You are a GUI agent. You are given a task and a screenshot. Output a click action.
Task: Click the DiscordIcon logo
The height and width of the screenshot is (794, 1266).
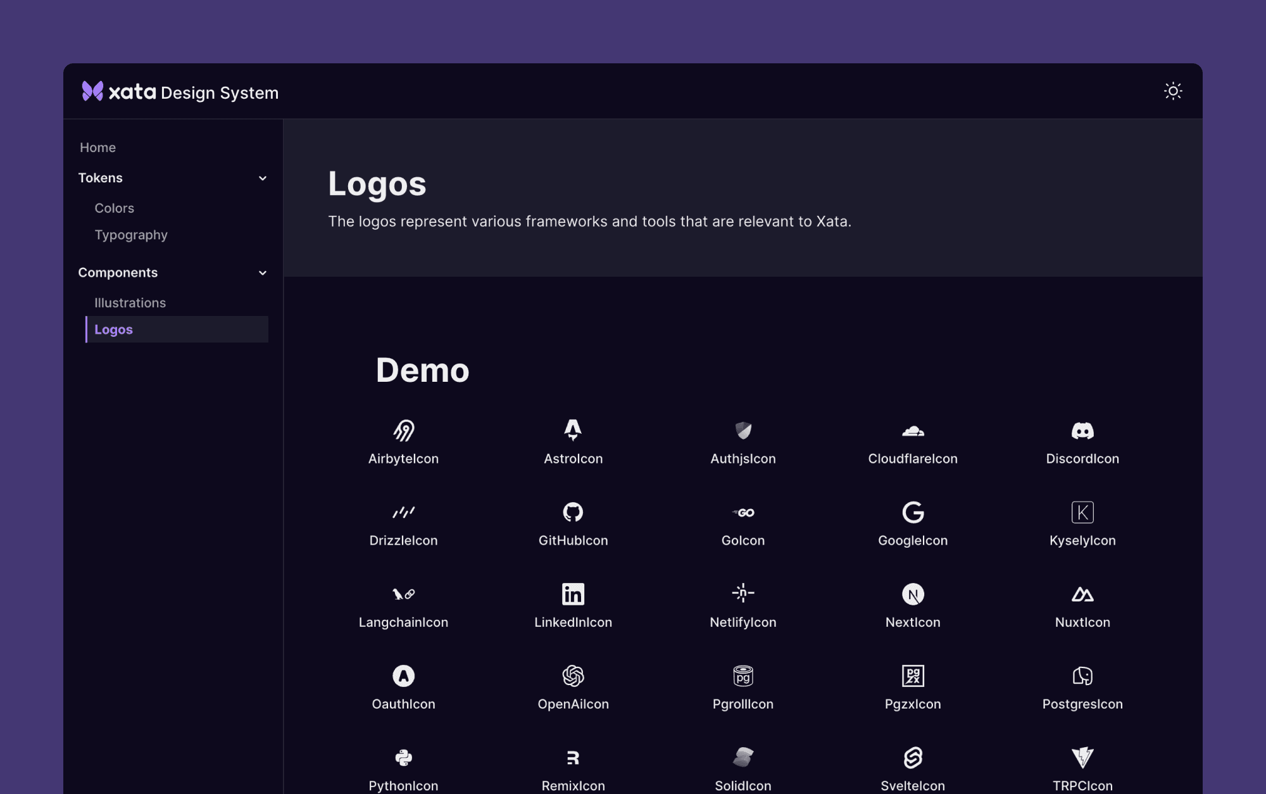(x=1082, y=431)
